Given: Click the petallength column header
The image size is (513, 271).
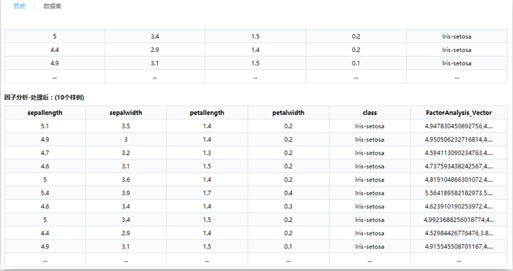Looking at the screenshot, I should pyautogui.click(x=207, y=113).
